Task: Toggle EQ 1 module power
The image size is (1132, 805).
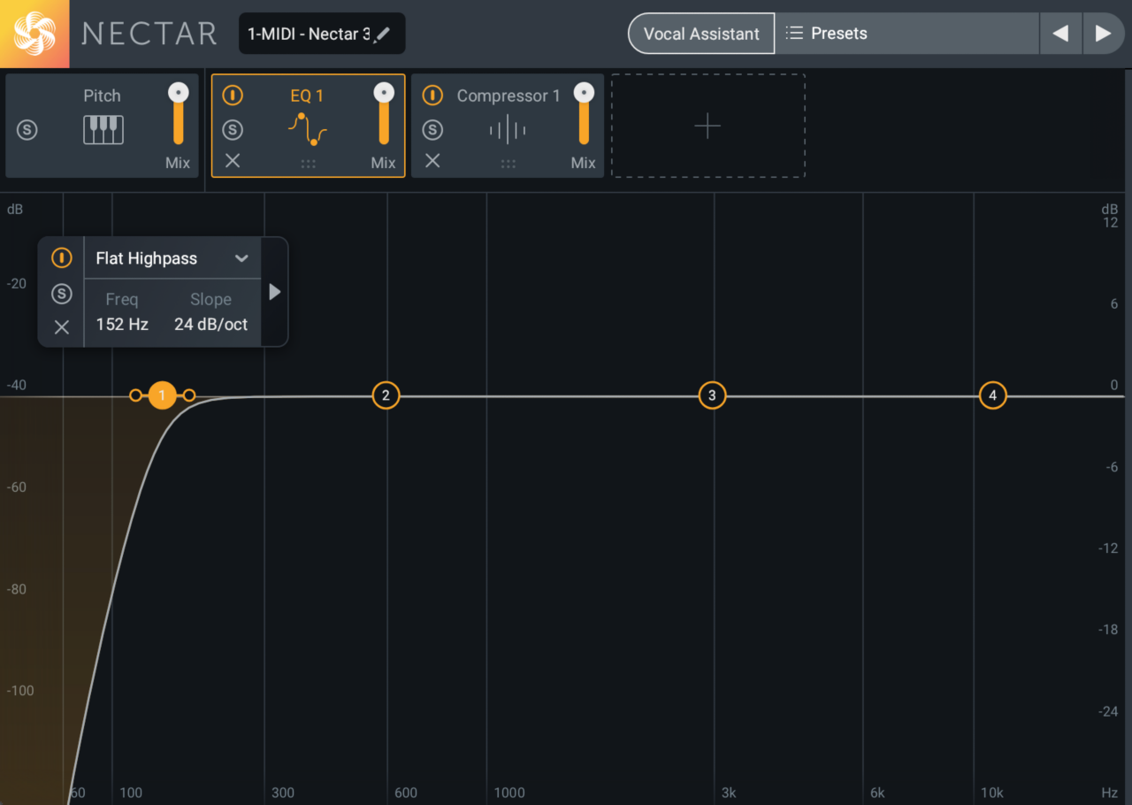Action: click(233, 96)
